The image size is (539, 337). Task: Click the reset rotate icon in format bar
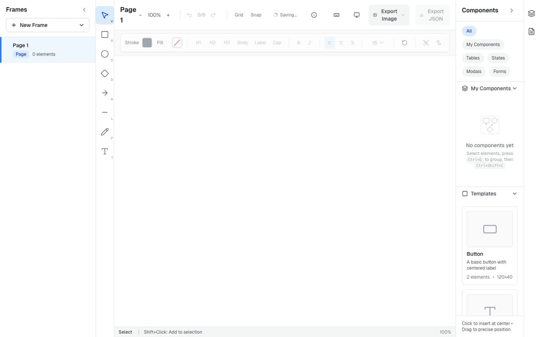405,43
